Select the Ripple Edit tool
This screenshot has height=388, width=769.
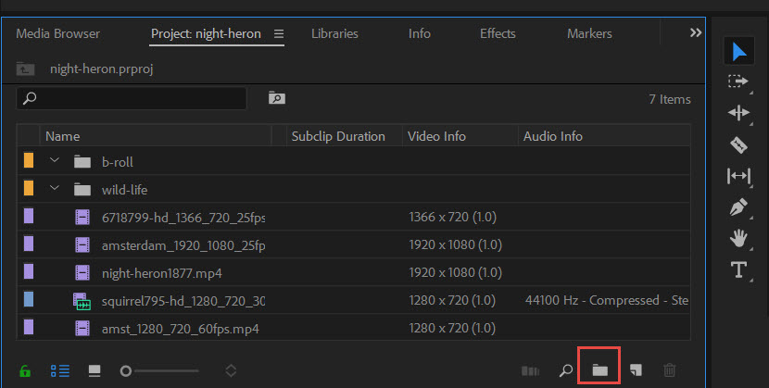pos(738,113)
